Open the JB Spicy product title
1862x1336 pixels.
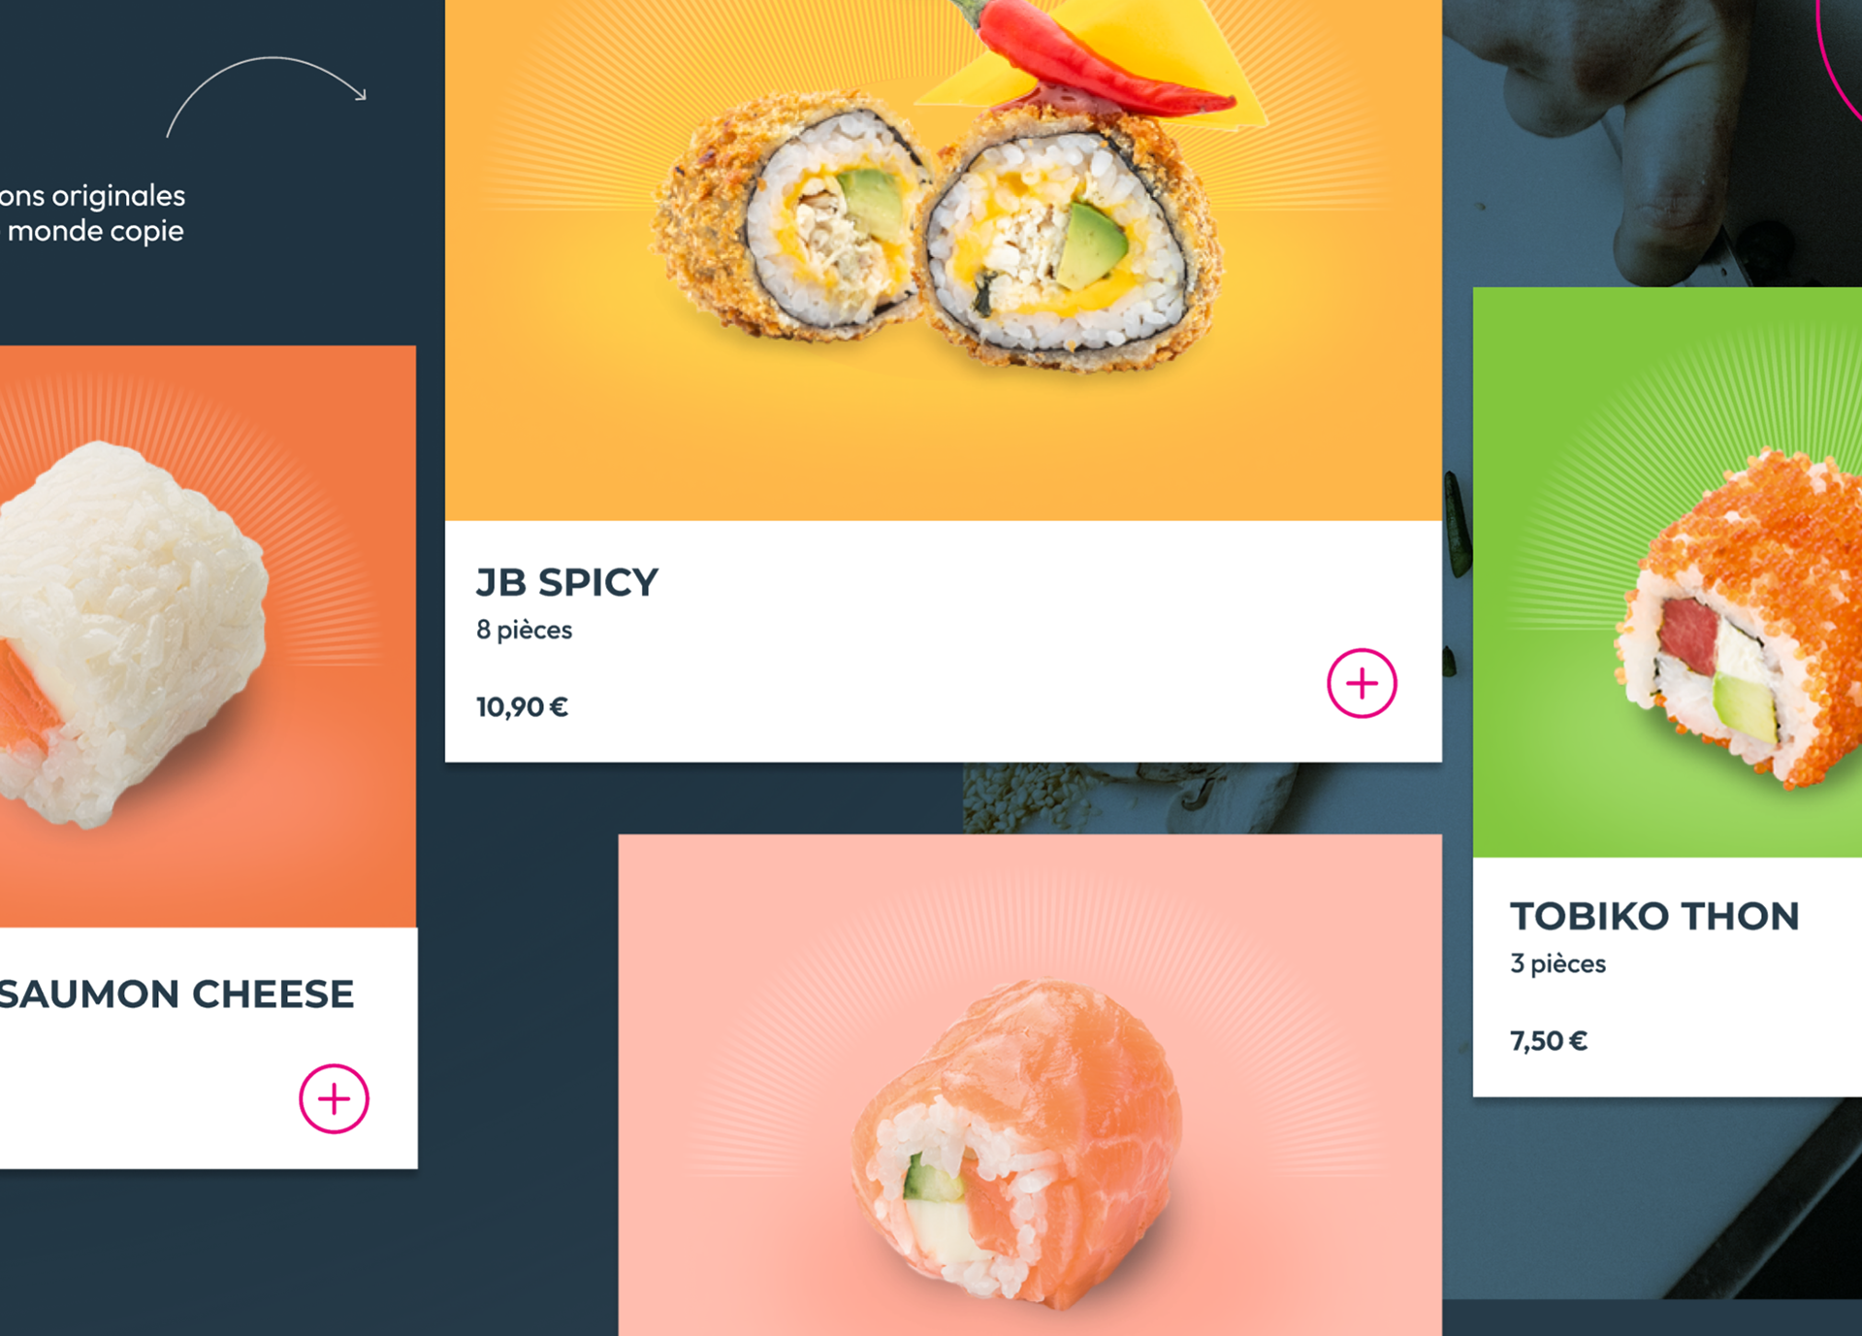tap(567, 582)
